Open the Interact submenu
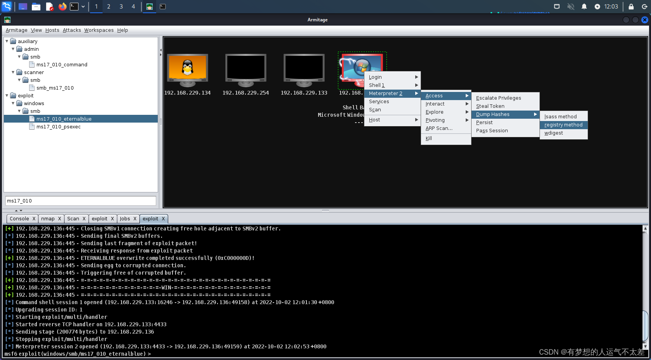 446,104
